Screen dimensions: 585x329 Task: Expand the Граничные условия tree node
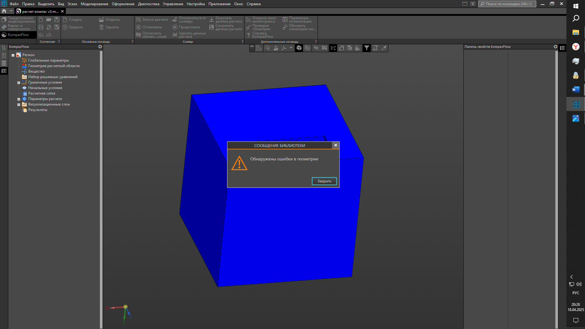(19, 83)
